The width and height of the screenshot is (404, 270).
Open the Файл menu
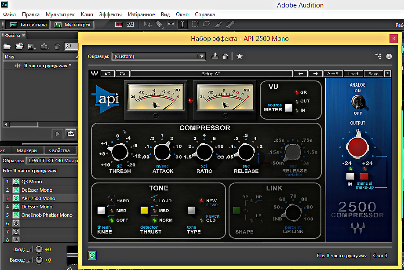pos(10,15)
